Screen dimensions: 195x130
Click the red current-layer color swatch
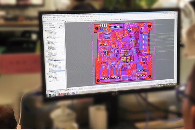tap(68, 90)
